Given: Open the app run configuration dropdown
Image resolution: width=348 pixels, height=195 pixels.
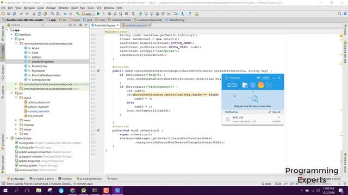Looking at the screenshot, I should pos(88,14).
